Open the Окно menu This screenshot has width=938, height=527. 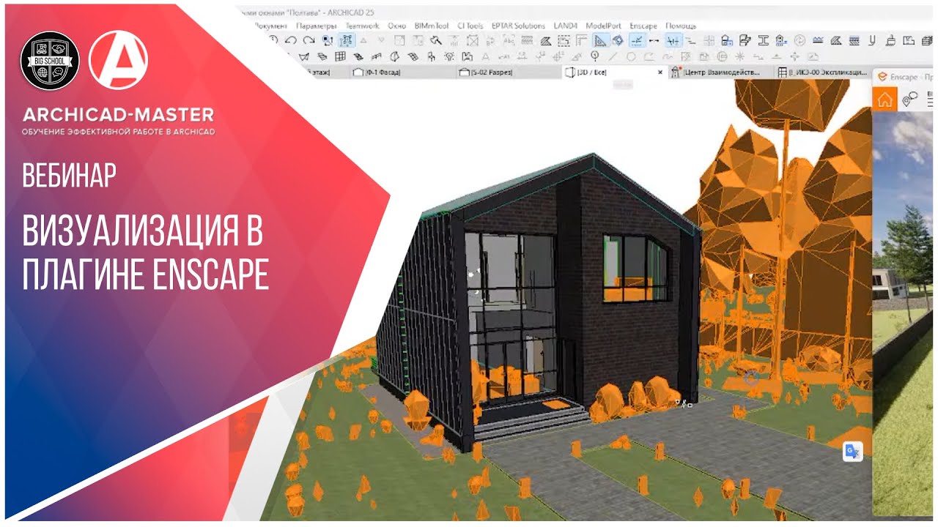click(396, 26)
